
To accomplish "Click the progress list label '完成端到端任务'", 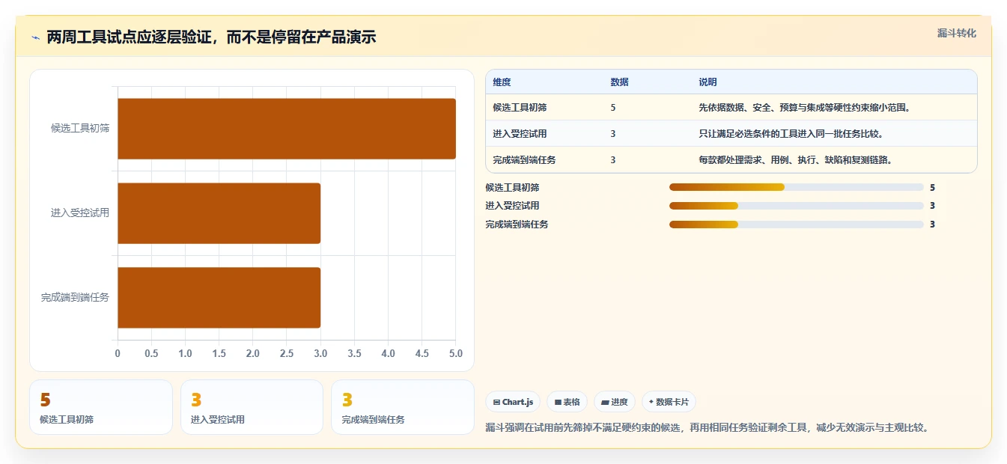I will pyautogui.click(x=517, y=225).
